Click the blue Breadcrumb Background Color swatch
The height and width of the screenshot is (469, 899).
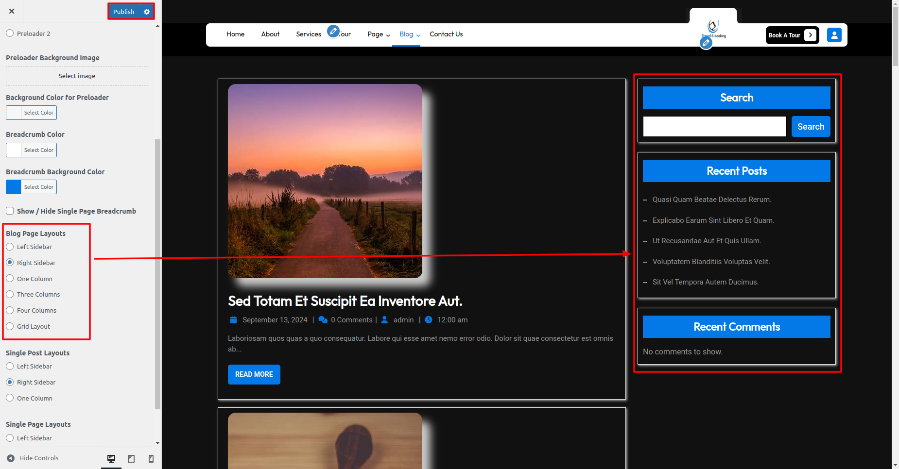click(14, 187)
